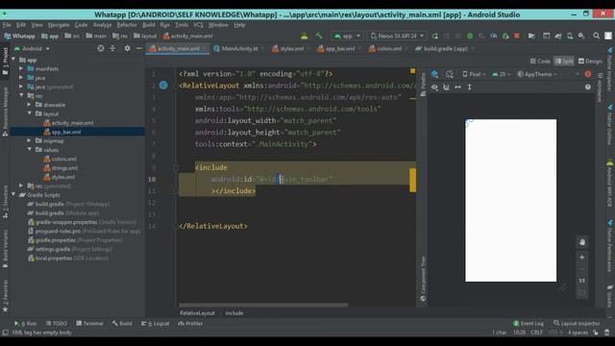Expand the drawable folder

(30, 105)
